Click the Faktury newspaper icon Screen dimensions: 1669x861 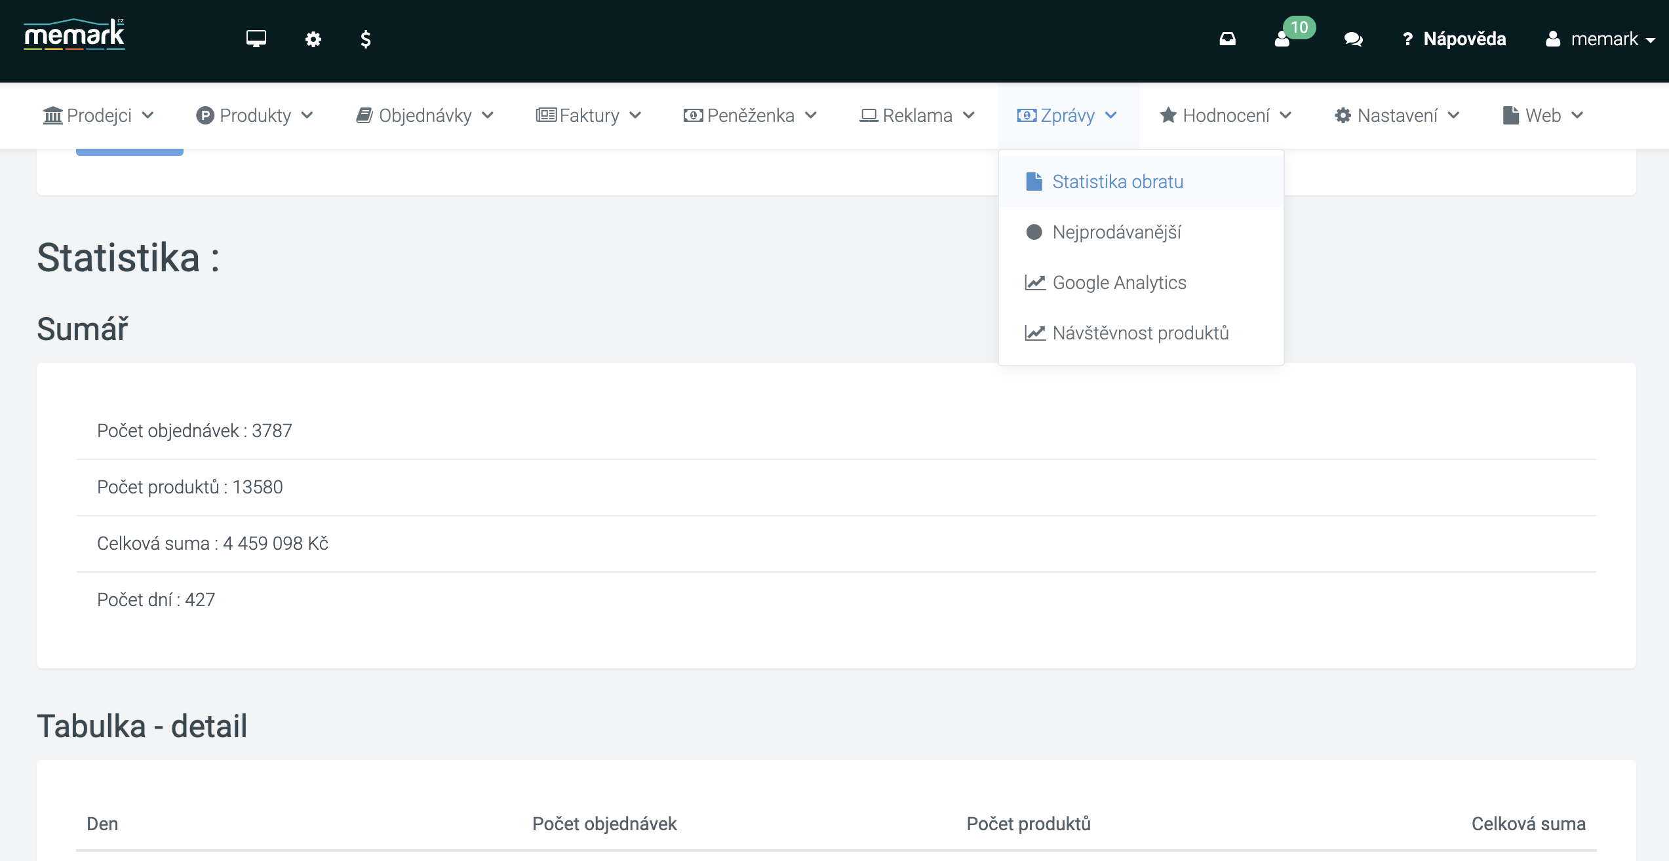pyautogui.click(x=546, y=115)
